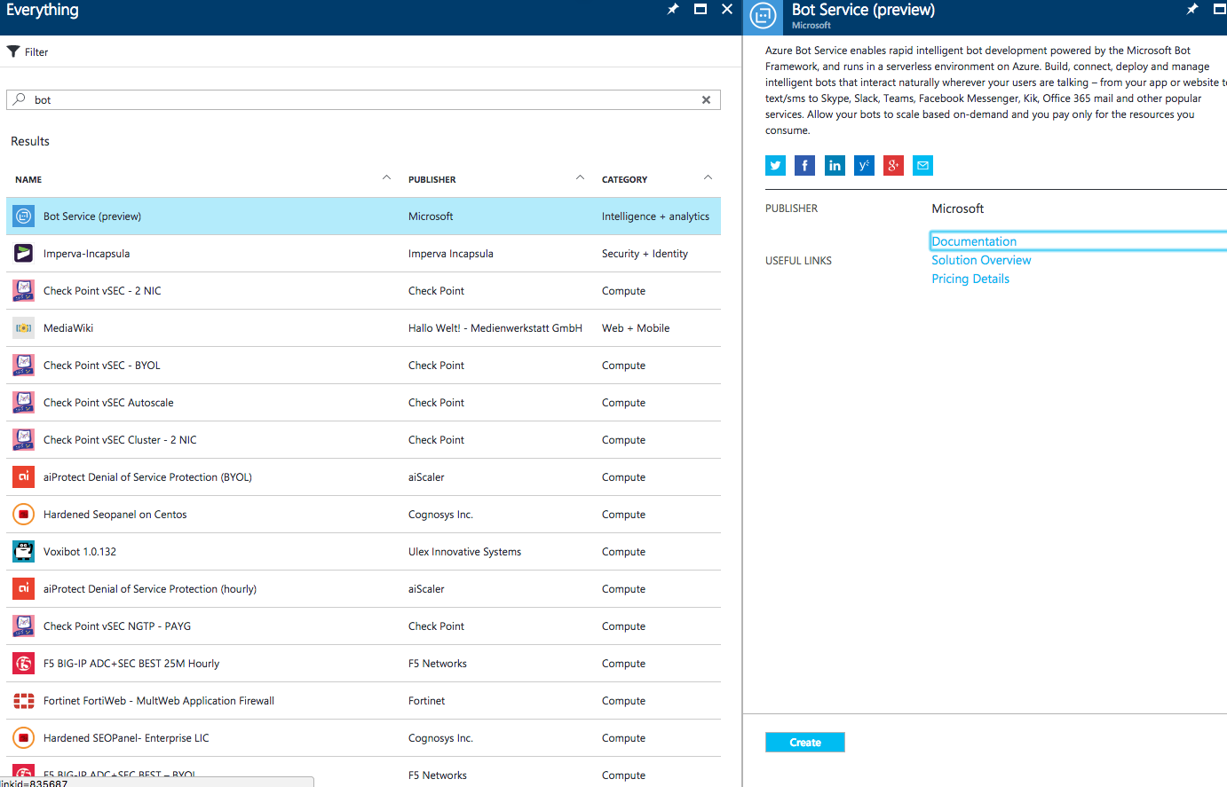Click the Web + Mobile category cell
The height and width of the screenshot is (787, 1227).
[636, 328]
